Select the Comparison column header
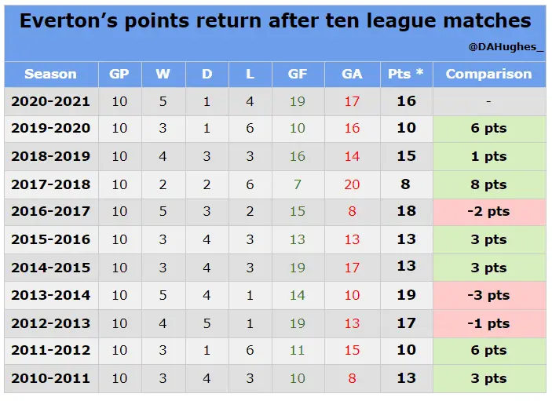This screenshot has width=552, height=401. [488, 74]
